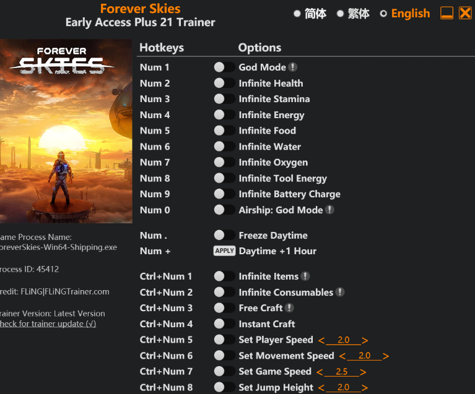Image resolution: width=475 pixels, height=394 pixels.
Task: Enable Infinite Health
Action: (224, 83)
